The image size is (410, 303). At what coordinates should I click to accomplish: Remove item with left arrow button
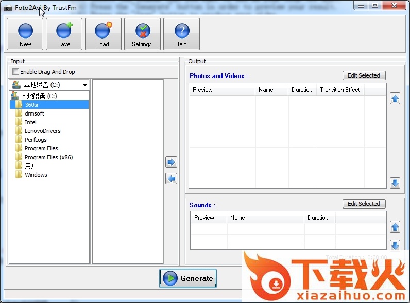click(x=172, y=179)
